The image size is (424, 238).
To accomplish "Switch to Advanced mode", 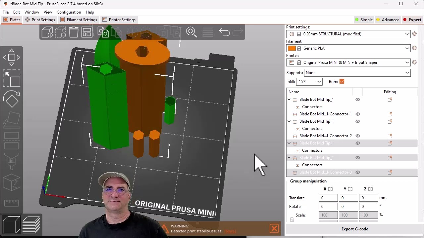I will 388,20.
